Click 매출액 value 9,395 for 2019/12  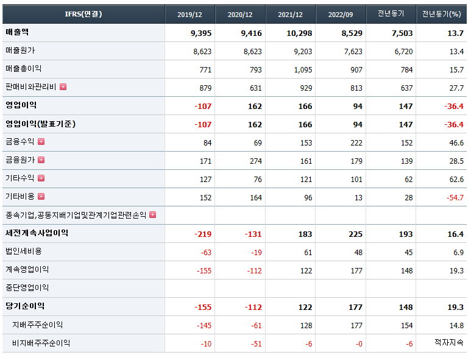tap(201, 33)
